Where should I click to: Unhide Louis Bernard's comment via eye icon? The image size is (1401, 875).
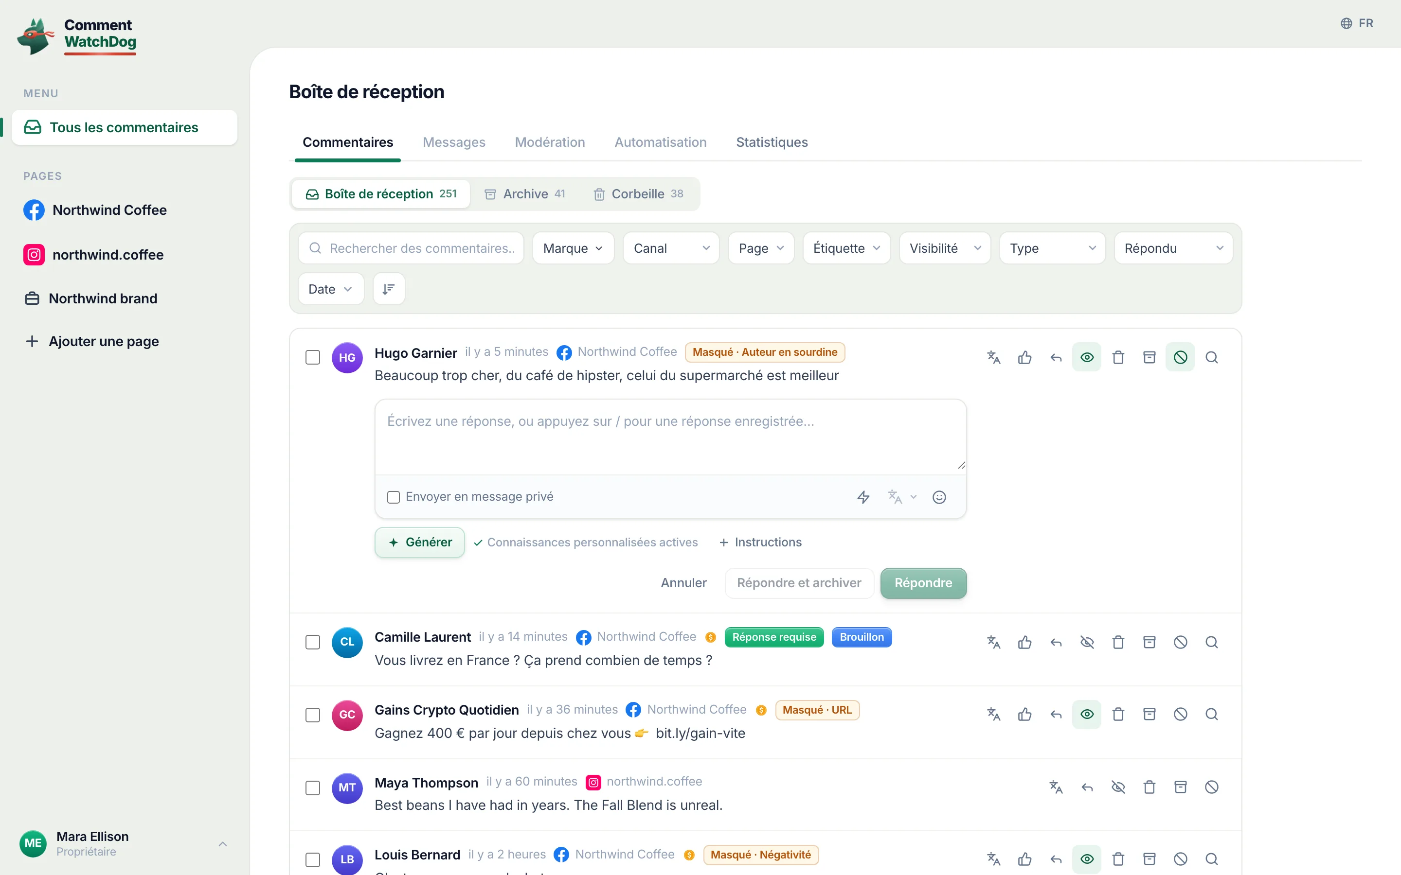pos(1087,859)
